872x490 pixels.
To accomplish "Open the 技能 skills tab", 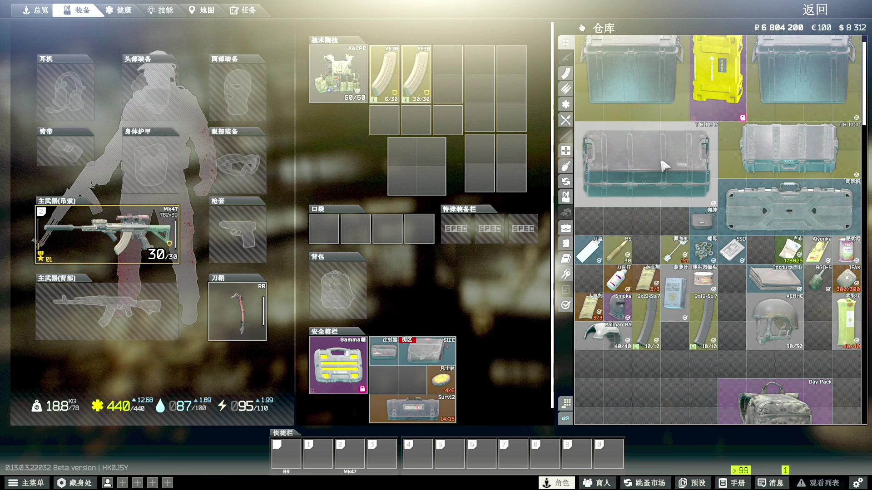I will coord(160,10).
